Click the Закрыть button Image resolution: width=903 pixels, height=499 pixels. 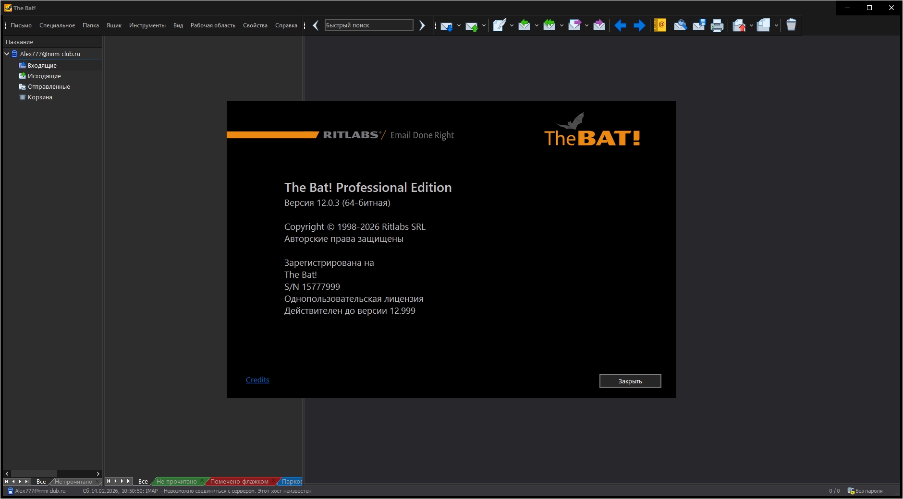click(x=630, y=381)
